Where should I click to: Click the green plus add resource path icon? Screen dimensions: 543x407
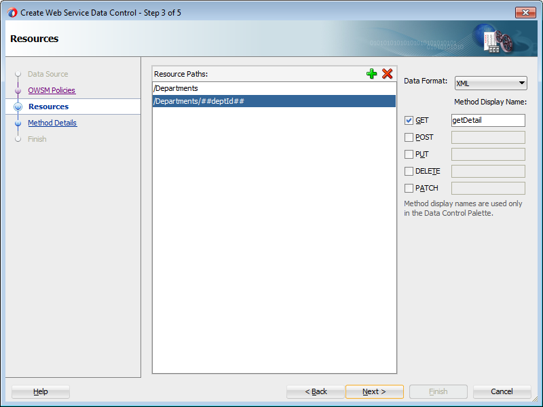point(371,74)
